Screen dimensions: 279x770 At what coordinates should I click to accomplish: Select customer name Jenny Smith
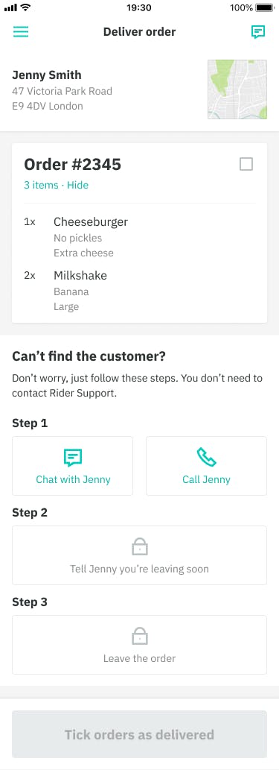click(47, 75)
